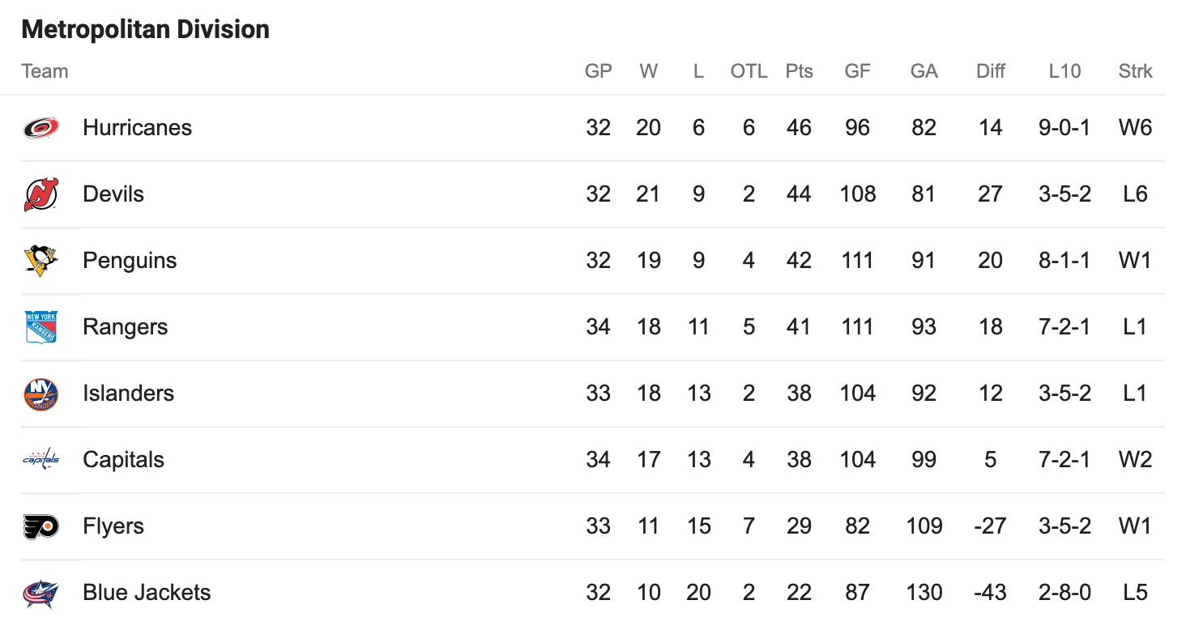Click the GP column header
The width and height of the screenshot is (1186, 630).
point(598,71)
